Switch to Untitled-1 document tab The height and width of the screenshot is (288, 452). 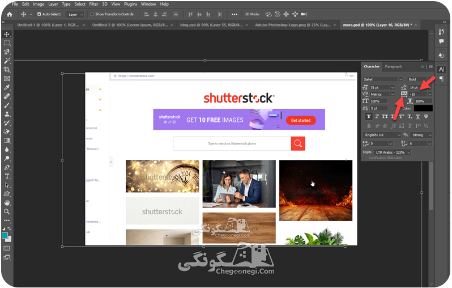48,25
